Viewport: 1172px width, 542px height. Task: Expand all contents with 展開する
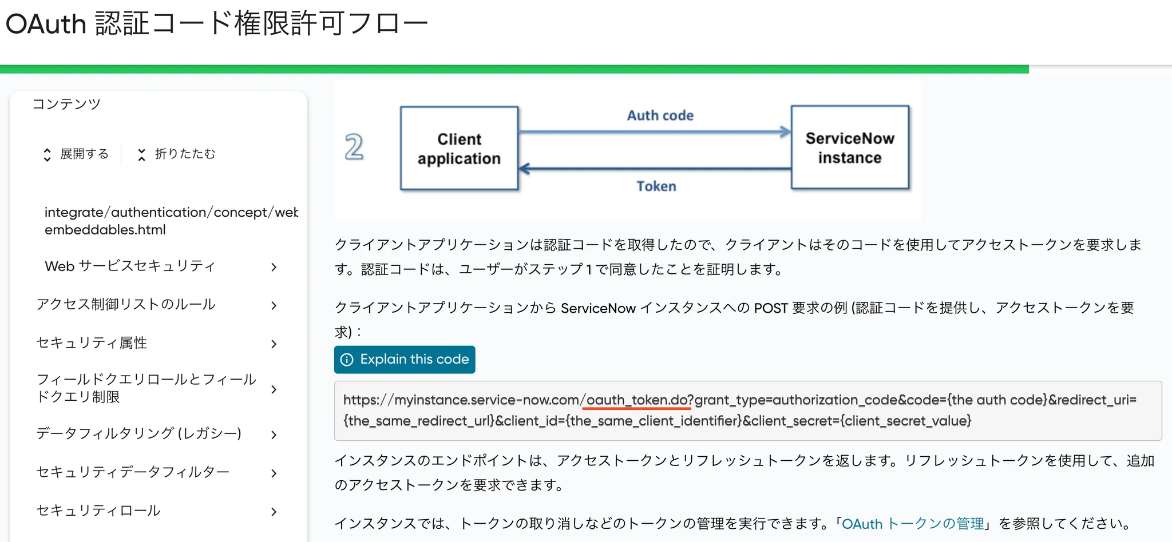tap(76, 154)
